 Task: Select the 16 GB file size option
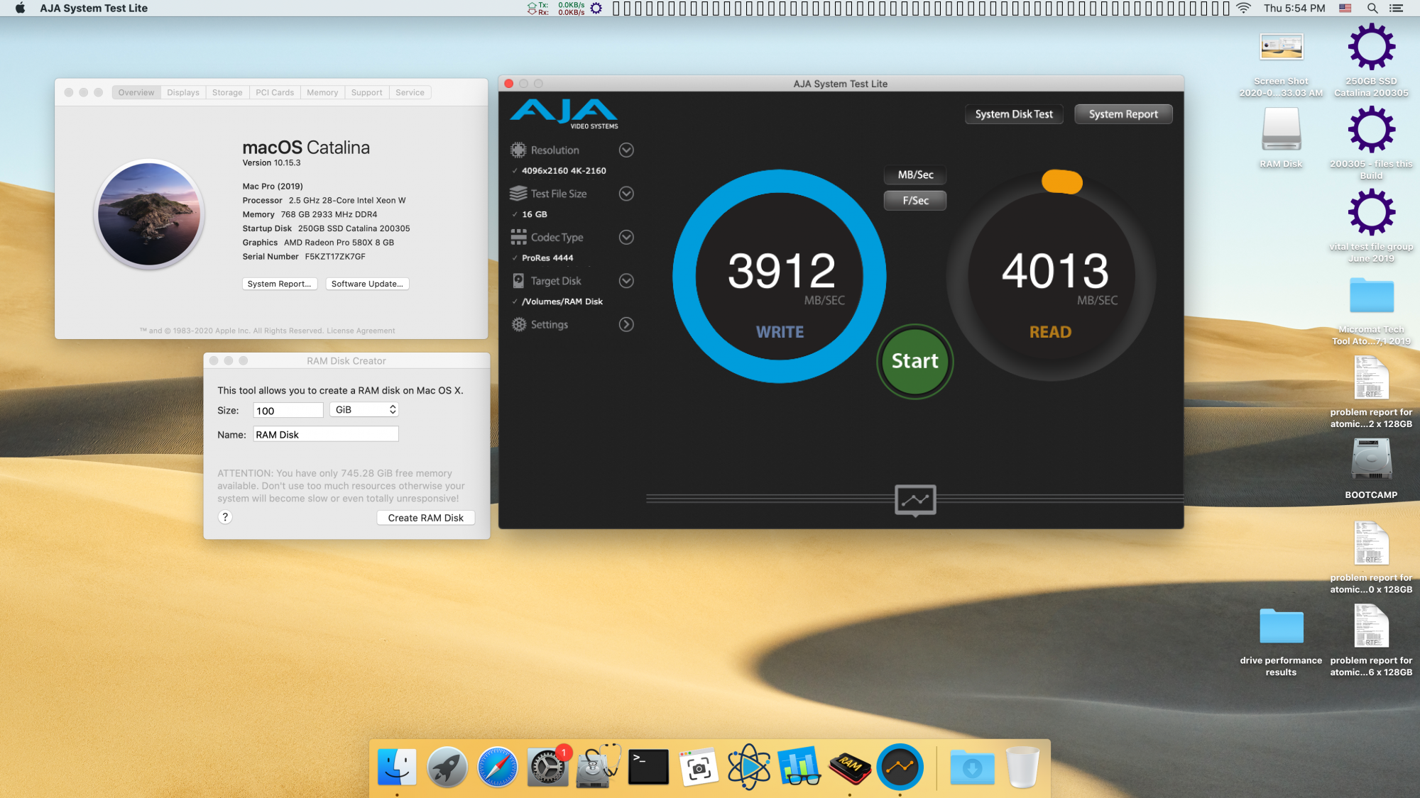pos(534,214)
